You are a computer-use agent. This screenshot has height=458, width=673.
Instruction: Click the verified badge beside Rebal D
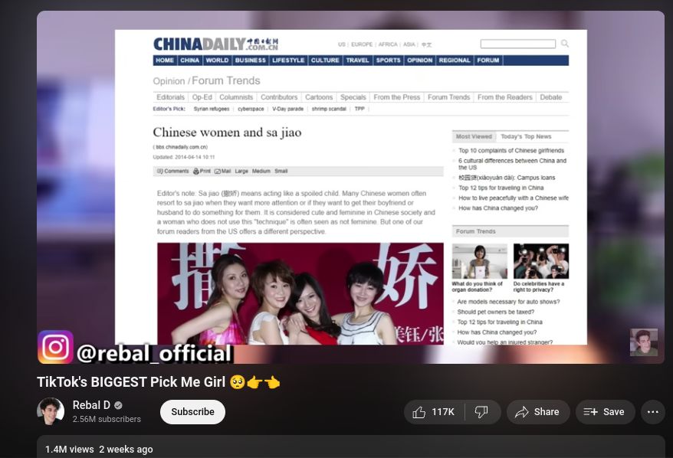coord(118,406)
